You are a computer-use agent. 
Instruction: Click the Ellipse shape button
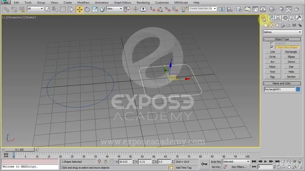291,57
